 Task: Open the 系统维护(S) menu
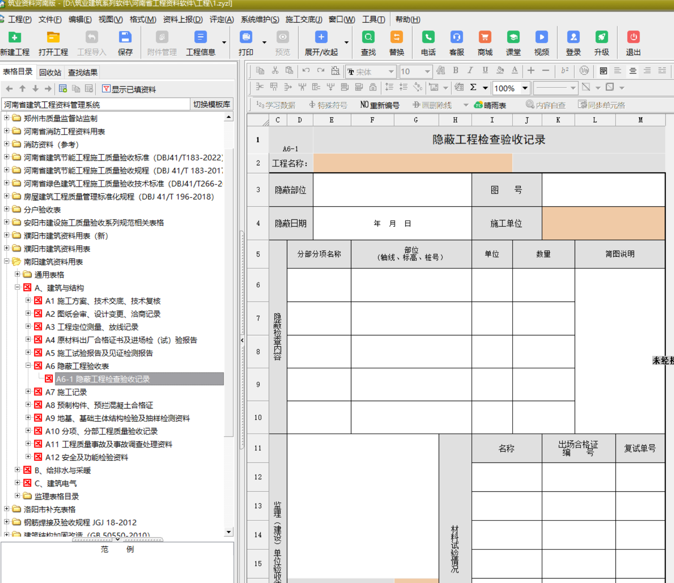(260, 19)
